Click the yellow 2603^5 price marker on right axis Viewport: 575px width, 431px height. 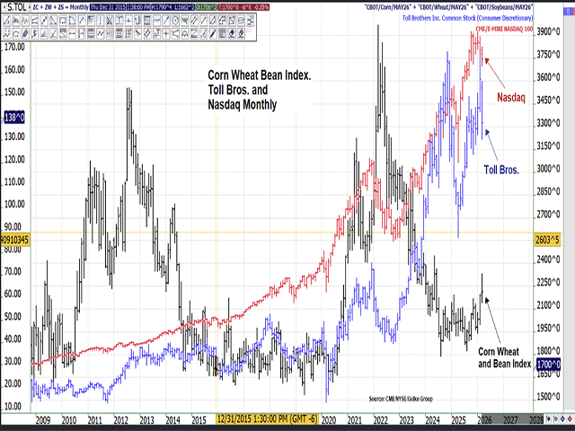(547, 240)
